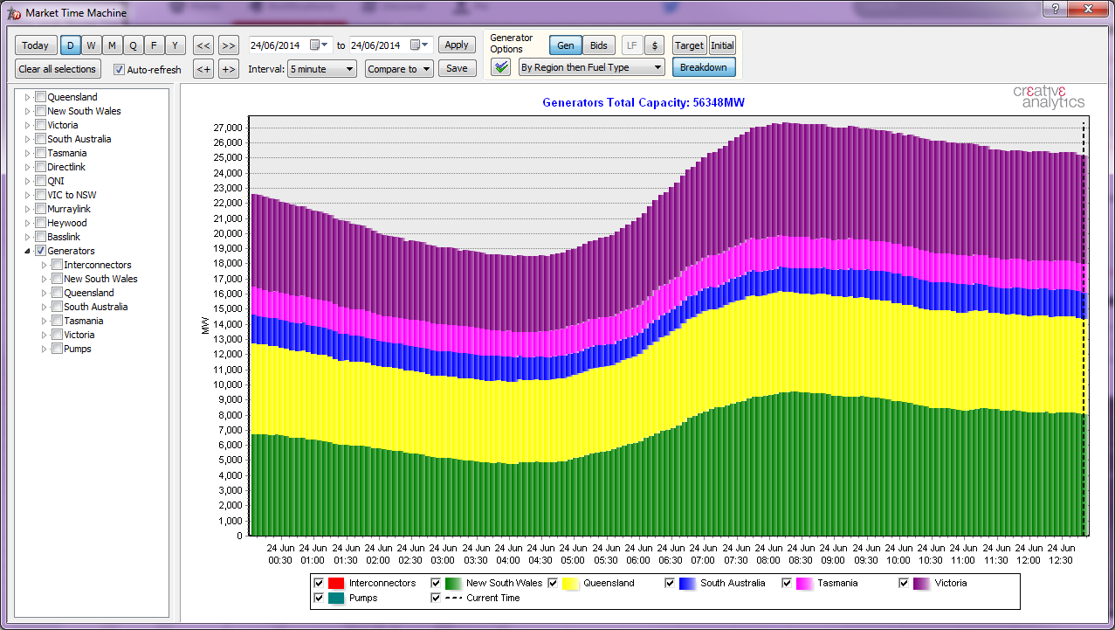This screenshot has height=630, width=1115.
Task: Switch to Quarter view with Q
Action: click(x=133, y=45)
